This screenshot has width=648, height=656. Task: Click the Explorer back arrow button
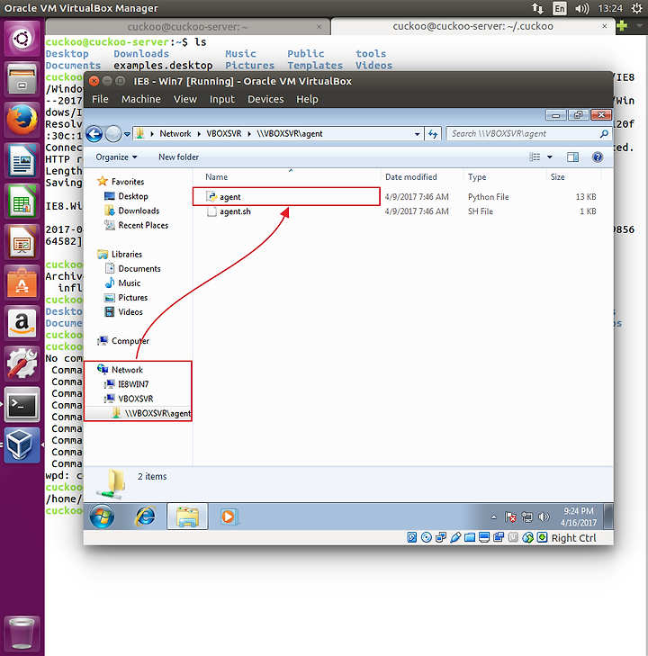point(94,134)
